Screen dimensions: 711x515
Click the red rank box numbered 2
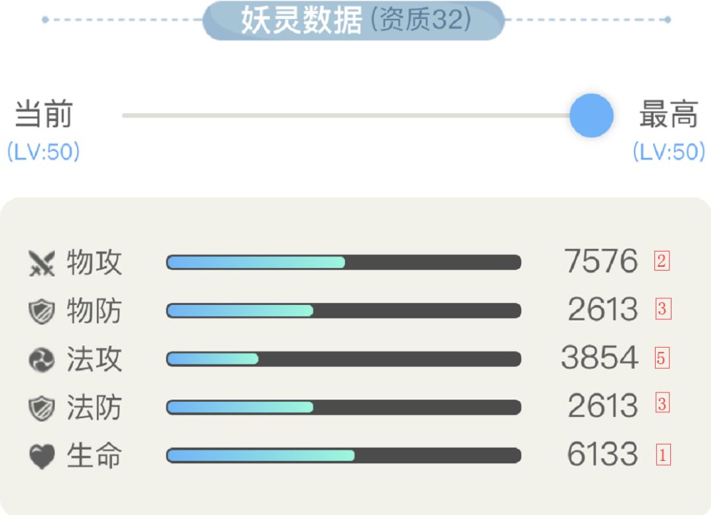coord(662,261)
